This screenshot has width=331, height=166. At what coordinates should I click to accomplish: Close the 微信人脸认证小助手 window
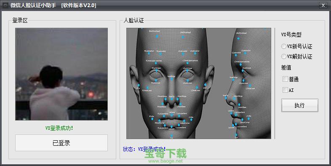click(323, 5)
